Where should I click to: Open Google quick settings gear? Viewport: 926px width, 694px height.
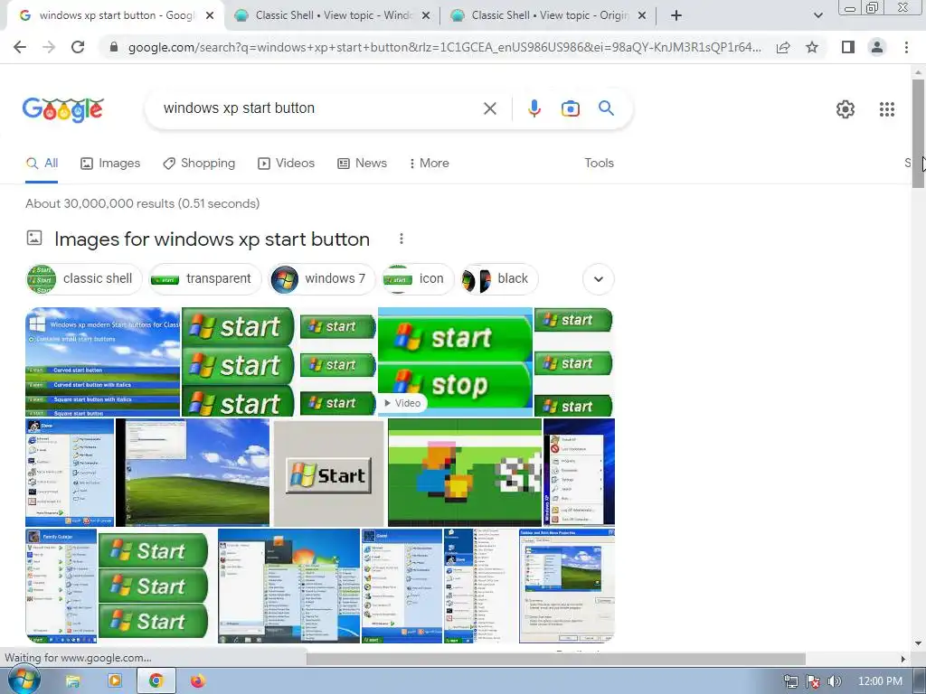tap(846, 109)
